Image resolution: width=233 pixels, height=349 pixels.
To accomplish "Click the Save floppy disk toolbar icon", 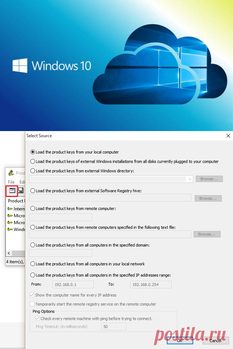I will click(21, 190).
